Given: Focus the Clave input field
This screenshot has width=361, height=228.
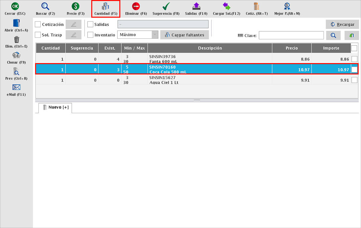Looking at the screenshot, I should click(291, 35).
